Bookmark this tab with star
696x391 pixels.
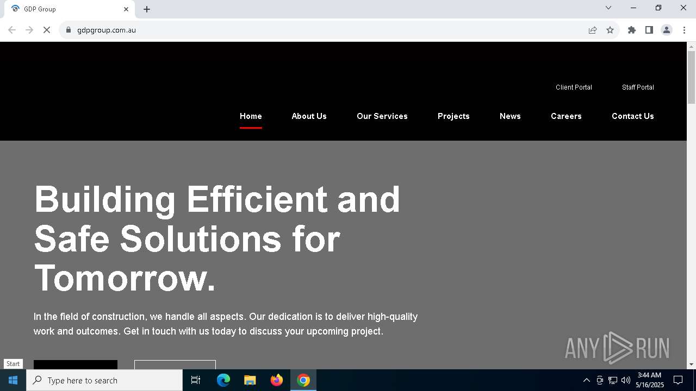pos(610,30)
